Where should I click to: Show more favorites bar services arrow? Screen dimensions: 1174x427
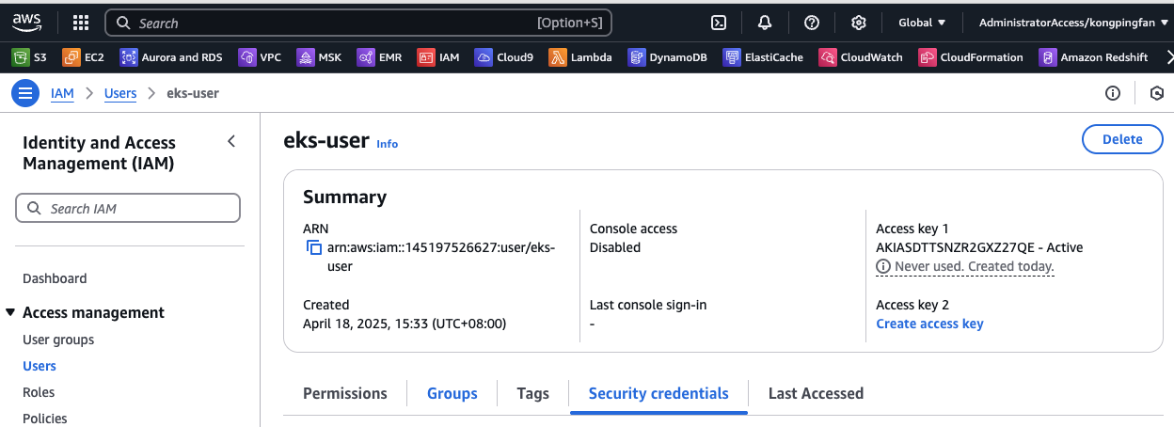click(1169, 57)
